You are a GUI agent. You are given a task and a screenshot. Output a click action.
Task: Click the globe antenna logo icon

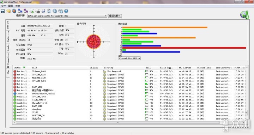244,15
